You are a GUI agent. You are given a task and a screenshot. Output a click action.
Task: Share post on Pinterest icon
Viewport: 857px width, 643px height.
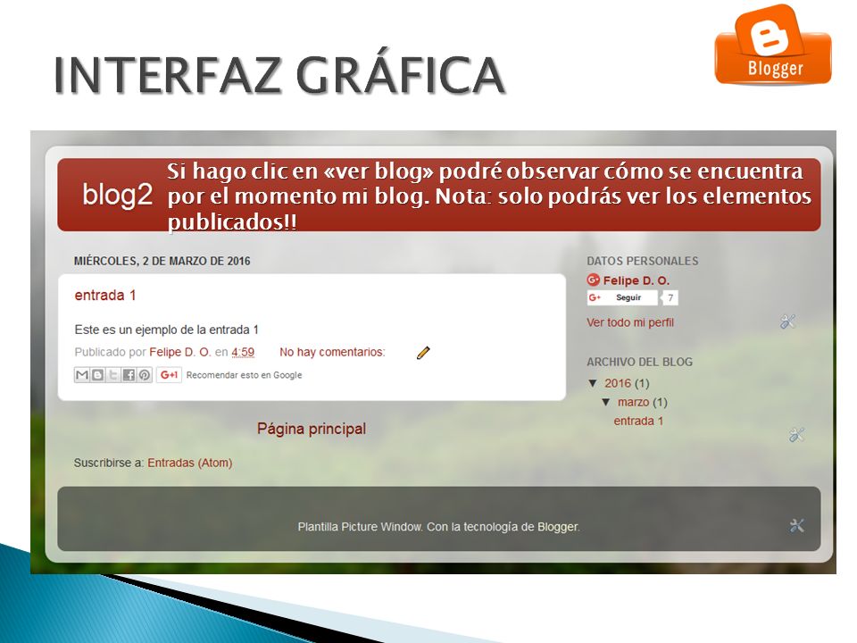(145, 374)
